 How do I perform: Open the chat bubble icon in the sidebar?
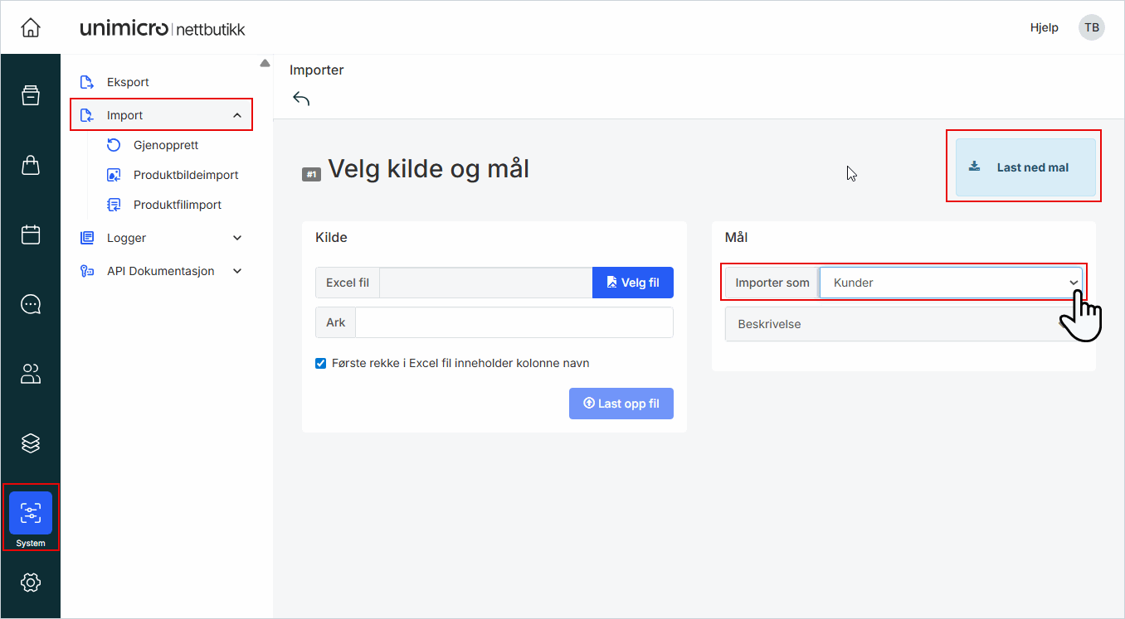tap(31, 303)
